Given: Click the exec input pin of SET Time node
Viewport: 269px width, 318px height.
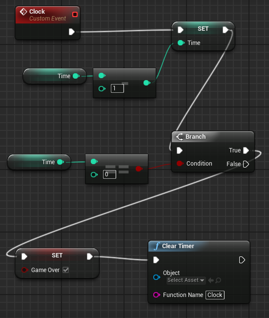Looking at the screenshot, I should click(x=181, y=30).
